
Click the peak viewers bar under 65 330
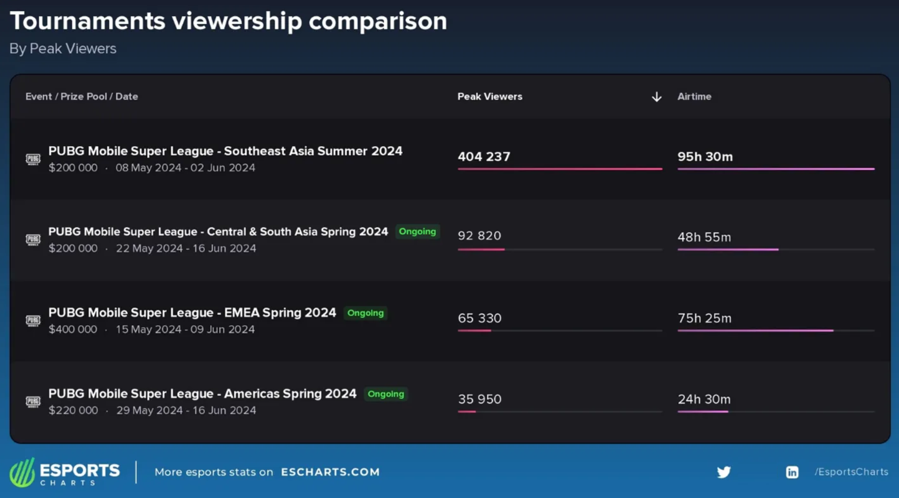[560, 330]
